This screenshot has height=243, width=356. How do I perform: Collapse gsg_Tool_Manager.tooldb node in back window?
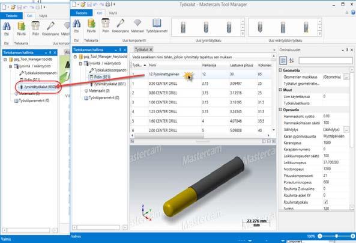point(5,60)
